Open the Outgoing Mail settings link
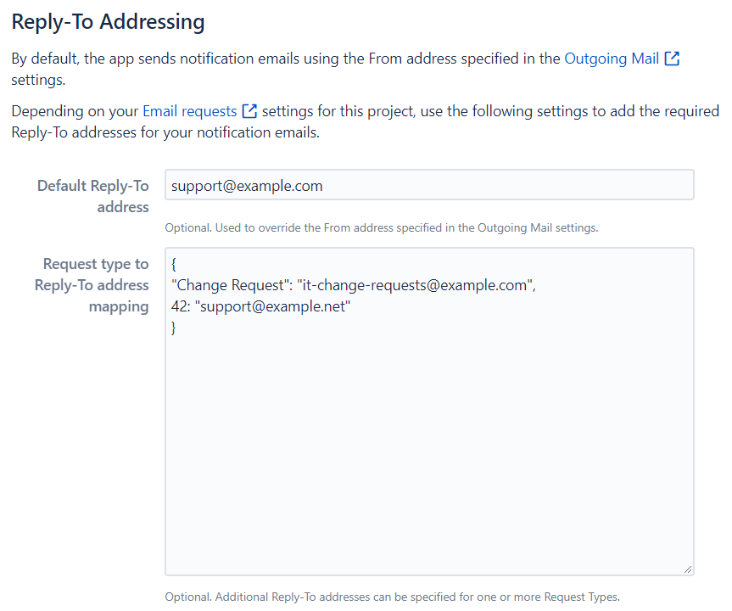732x611 pixels. tap(612, 59)
